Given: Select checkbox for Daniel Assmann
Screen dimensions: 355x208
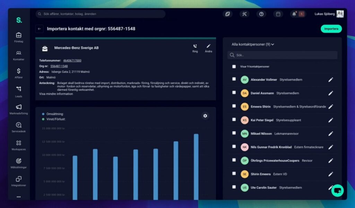Looking at the screenshot, I should pyautogui.click(x=234, y=93).
